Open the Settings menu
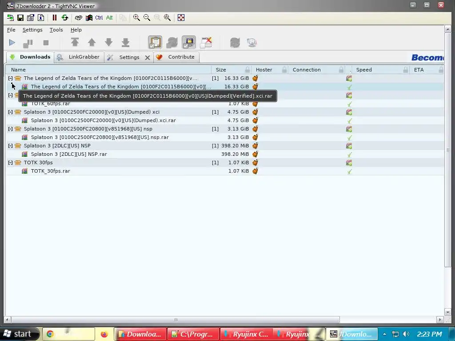Image resolution: width=455 pixels, height=341 pixels. tap(32, 30)
